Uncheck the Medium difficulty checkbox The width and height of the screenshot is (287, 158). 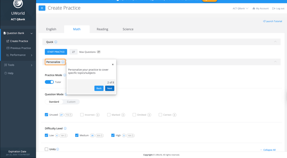(77, 135)
